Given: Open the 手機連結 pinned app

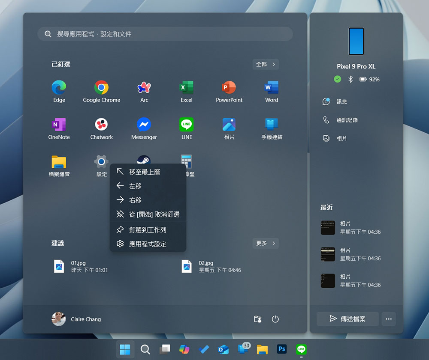Looking at the screenshot, I should coord(272,128).
